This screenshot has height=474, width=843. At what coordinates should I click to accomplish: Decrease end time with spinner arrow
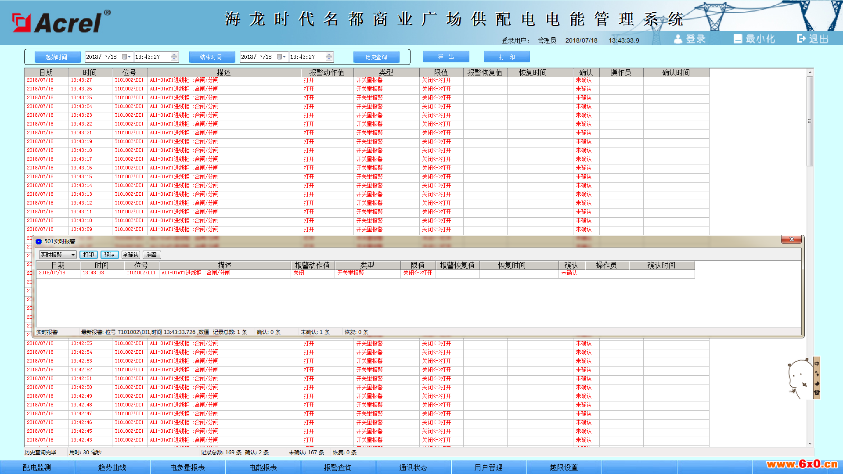pos(329,59)
